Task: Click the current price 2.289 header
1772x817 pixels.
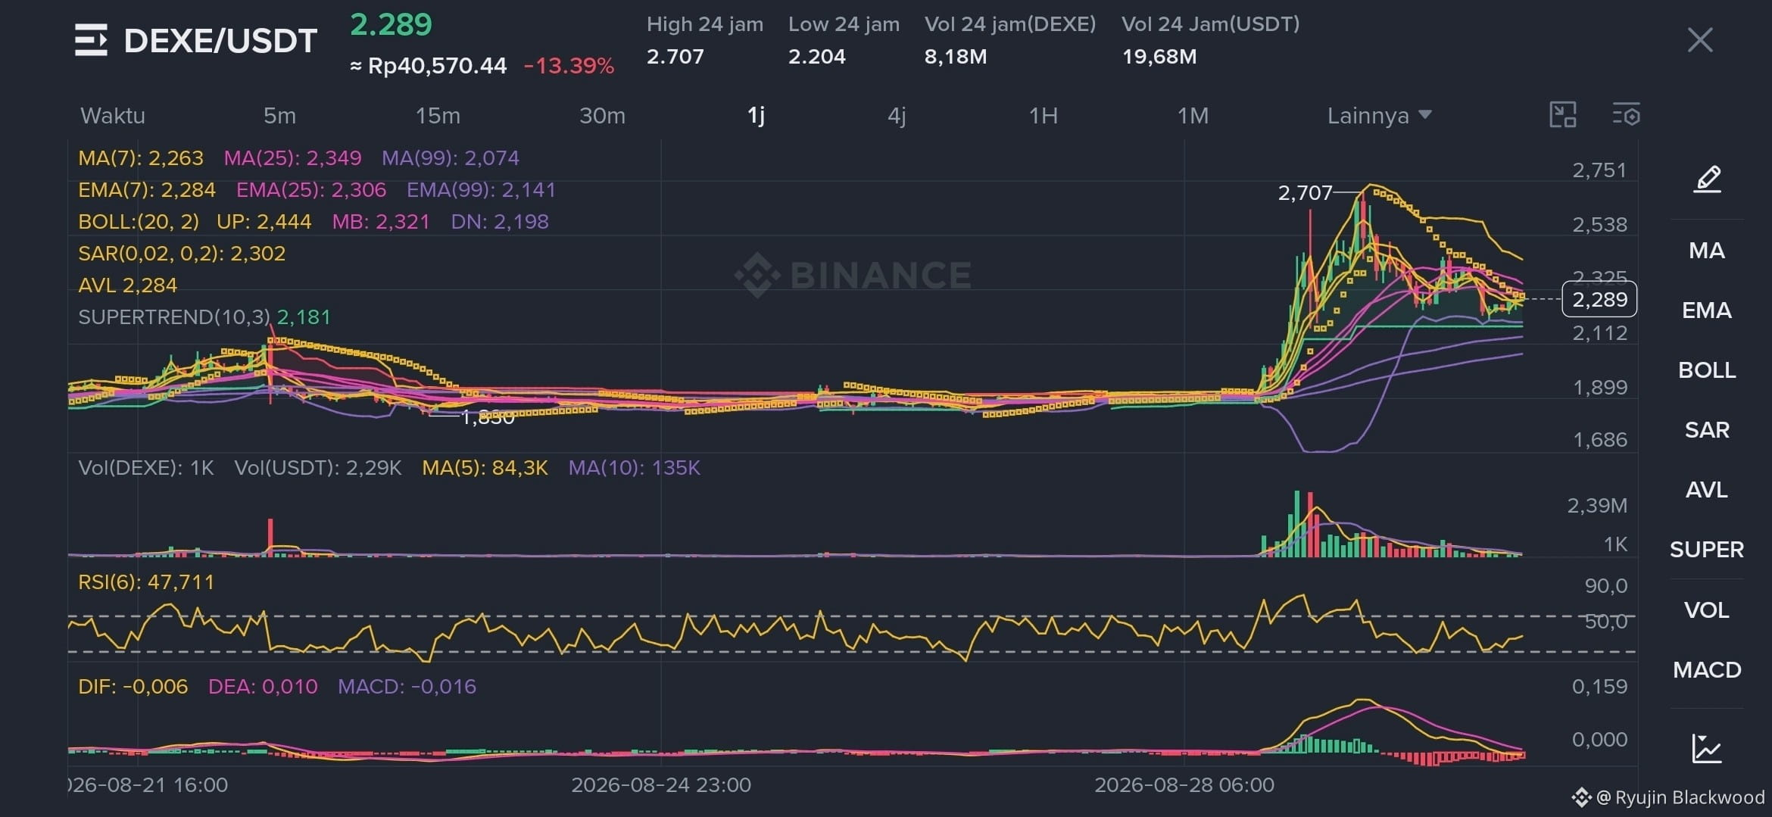Action: click(391, 24)
